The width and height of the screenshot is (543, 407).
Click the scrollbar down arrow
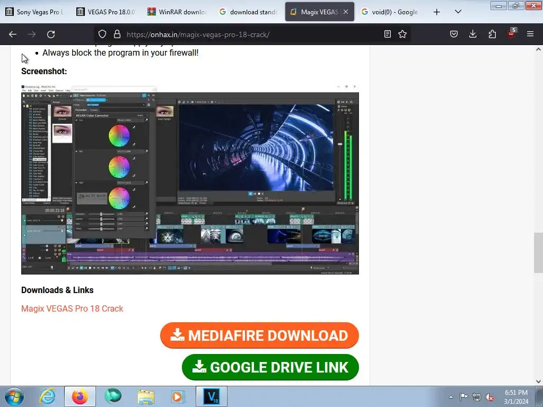click(x=538, y=382)
